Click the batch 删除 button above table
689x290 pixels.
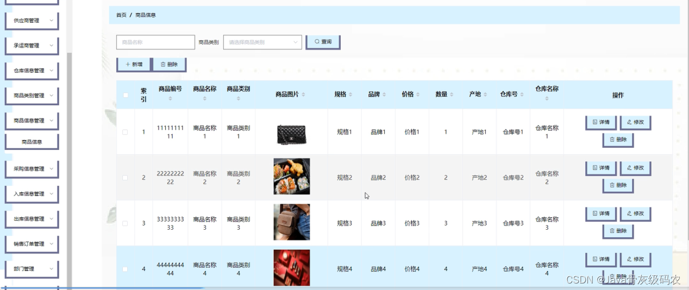pos(169,64)
